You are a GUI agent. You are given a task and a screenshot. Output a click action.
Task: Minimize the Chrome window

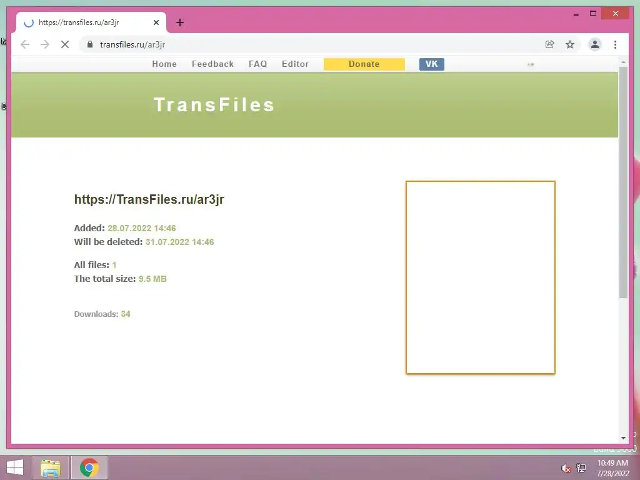576,14
